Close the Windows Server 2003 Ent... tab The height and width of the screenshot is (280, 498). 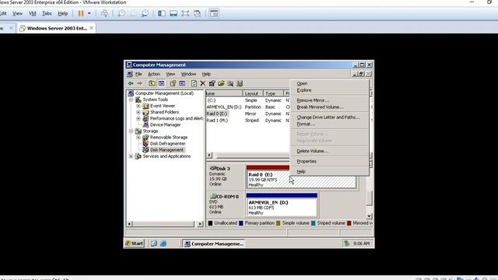click(x=92, y=28)
